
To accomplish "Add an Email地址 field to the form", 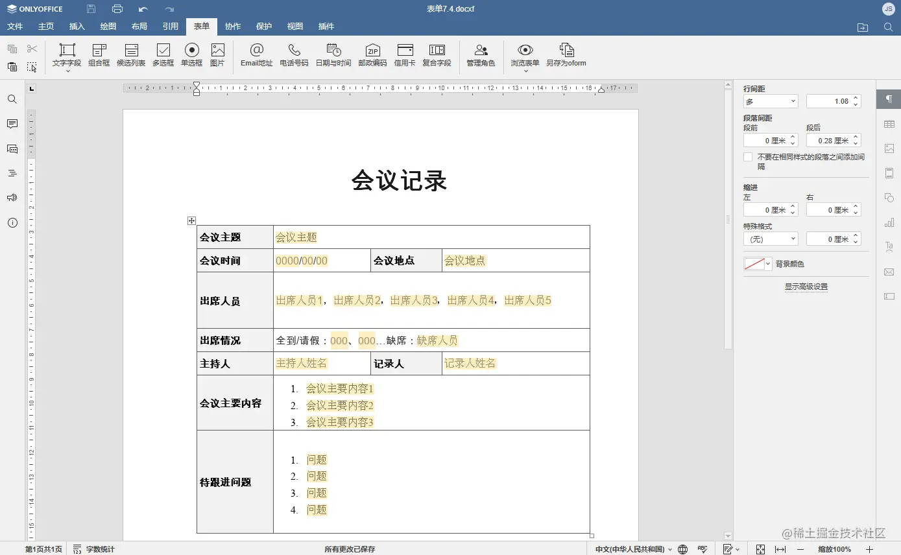I will pos(256,56).
